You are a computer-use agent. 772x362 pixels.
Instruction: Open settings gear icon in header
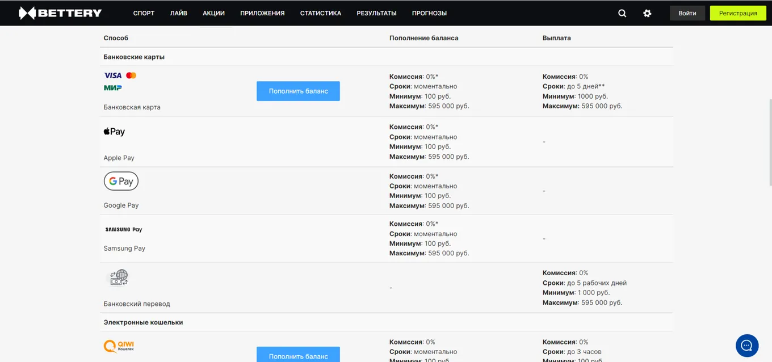click(647, 13)
